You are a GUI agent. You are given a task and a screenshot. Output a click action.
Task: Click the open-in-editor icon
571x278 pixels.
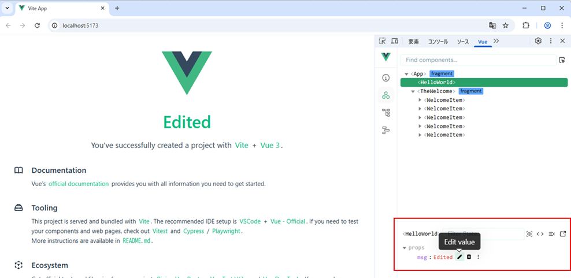pyautogui.click(x=563, y=233)
